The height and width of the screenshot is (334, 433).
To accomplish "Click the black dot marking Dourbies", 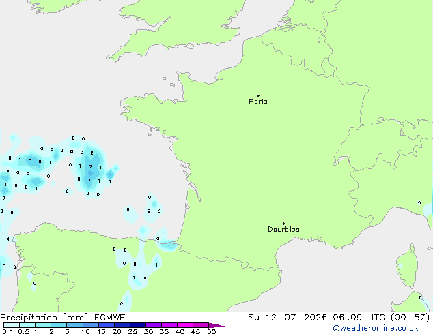I will 283,224.
